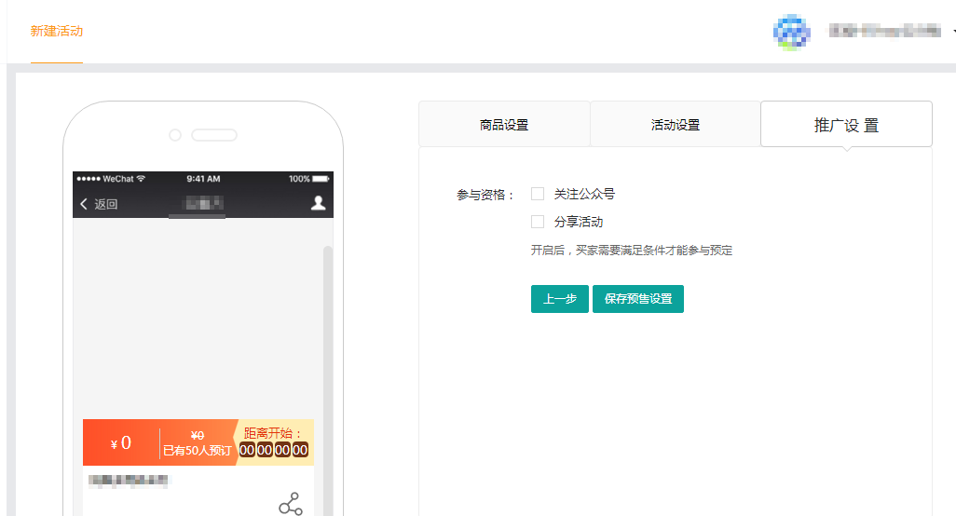Screen dimensions: 956x516
Task: Select the 新建活动 header tab
Action: [x=57, y=32]
